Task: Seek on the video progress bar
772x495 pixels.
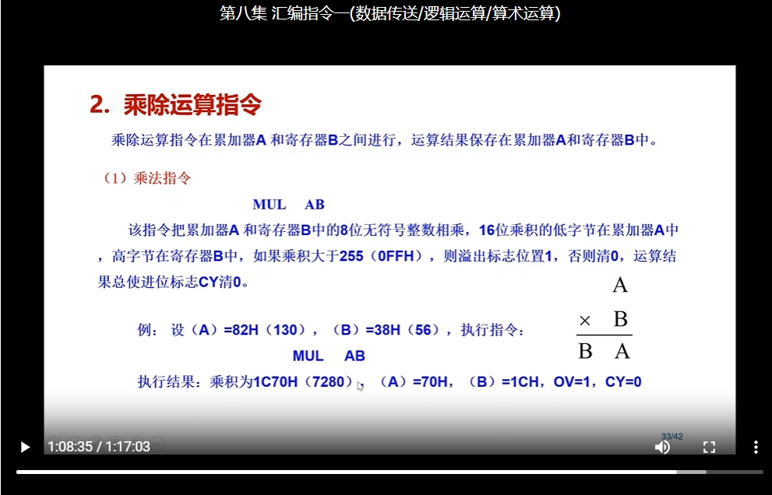Action: click(x=390, y=472)
